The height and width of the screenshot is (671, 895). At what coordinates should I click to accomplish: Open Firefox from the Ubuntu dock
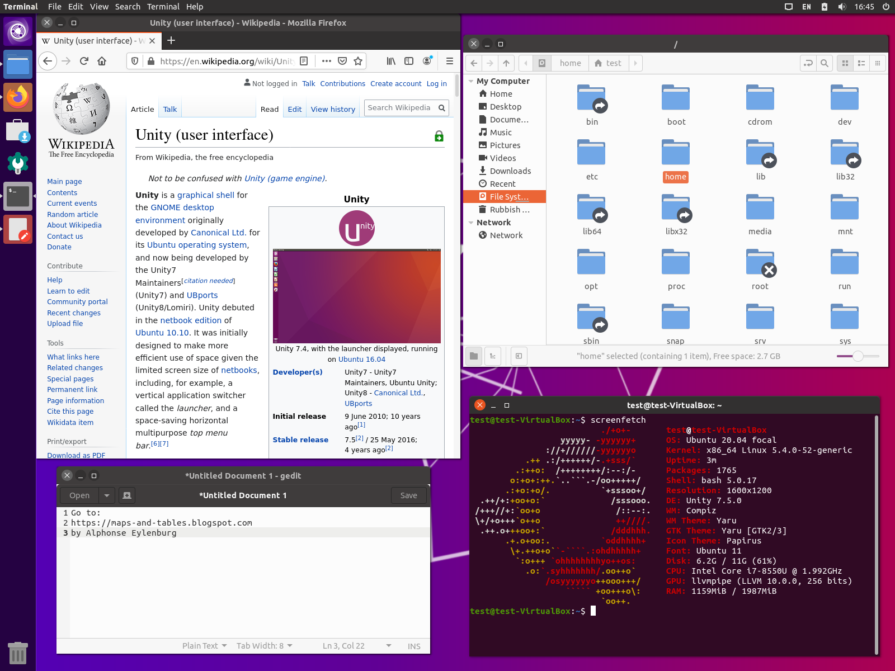coord(18,98)
